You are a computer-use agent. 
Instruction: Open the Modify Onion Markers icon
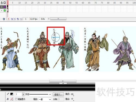pyautogui.click(x=21, y=19)
